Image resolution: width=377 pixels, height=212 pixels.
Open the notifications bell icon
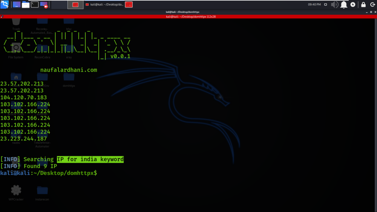tap(344, 5)
